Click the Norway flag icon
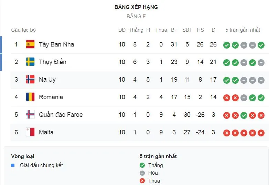Image resolution: width=269 pixels, height=185 pixels. click(x=30, y=79)
